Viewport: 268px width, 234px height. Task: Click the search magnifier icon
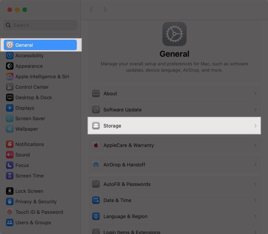click(x=8, y=25)
